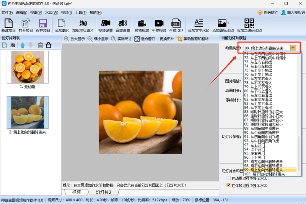Choose animation 91. 从四角向中间飞进
The image size is (306, 204).
(262, 137)
